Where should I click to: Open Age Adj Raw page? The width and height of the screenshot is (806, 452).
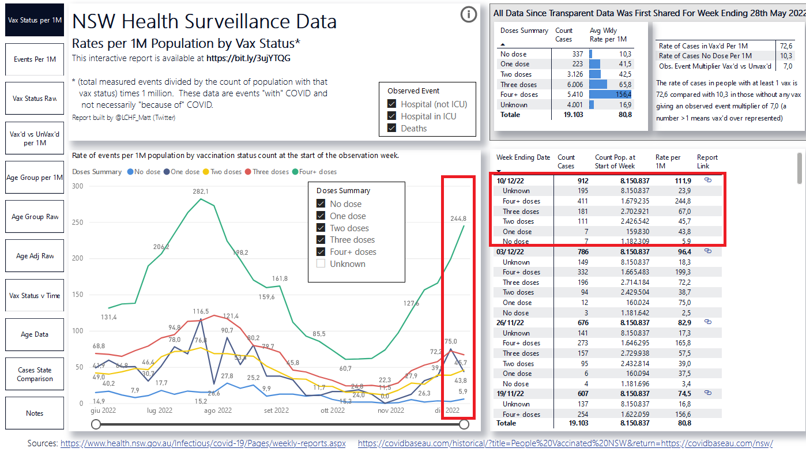click(35, 256)
